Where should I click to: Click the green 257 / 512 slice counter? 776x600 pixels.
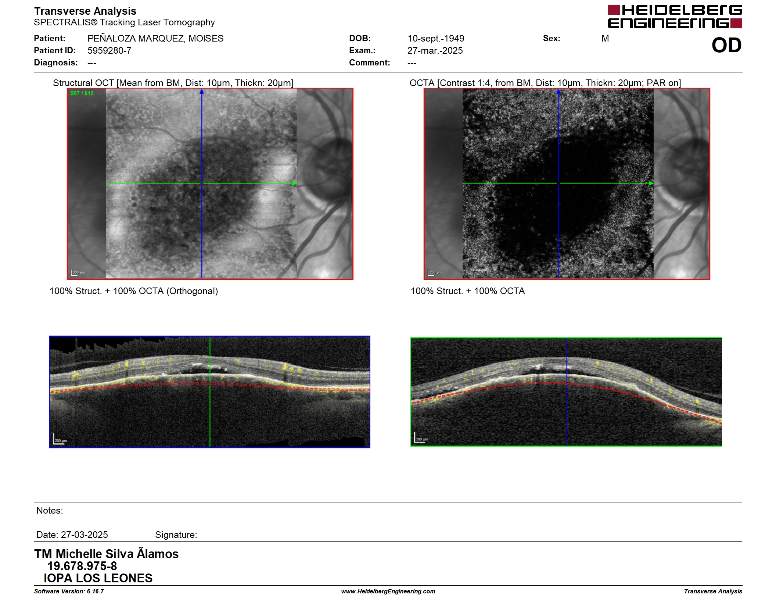pyautogui.click(x=82, y=93)
